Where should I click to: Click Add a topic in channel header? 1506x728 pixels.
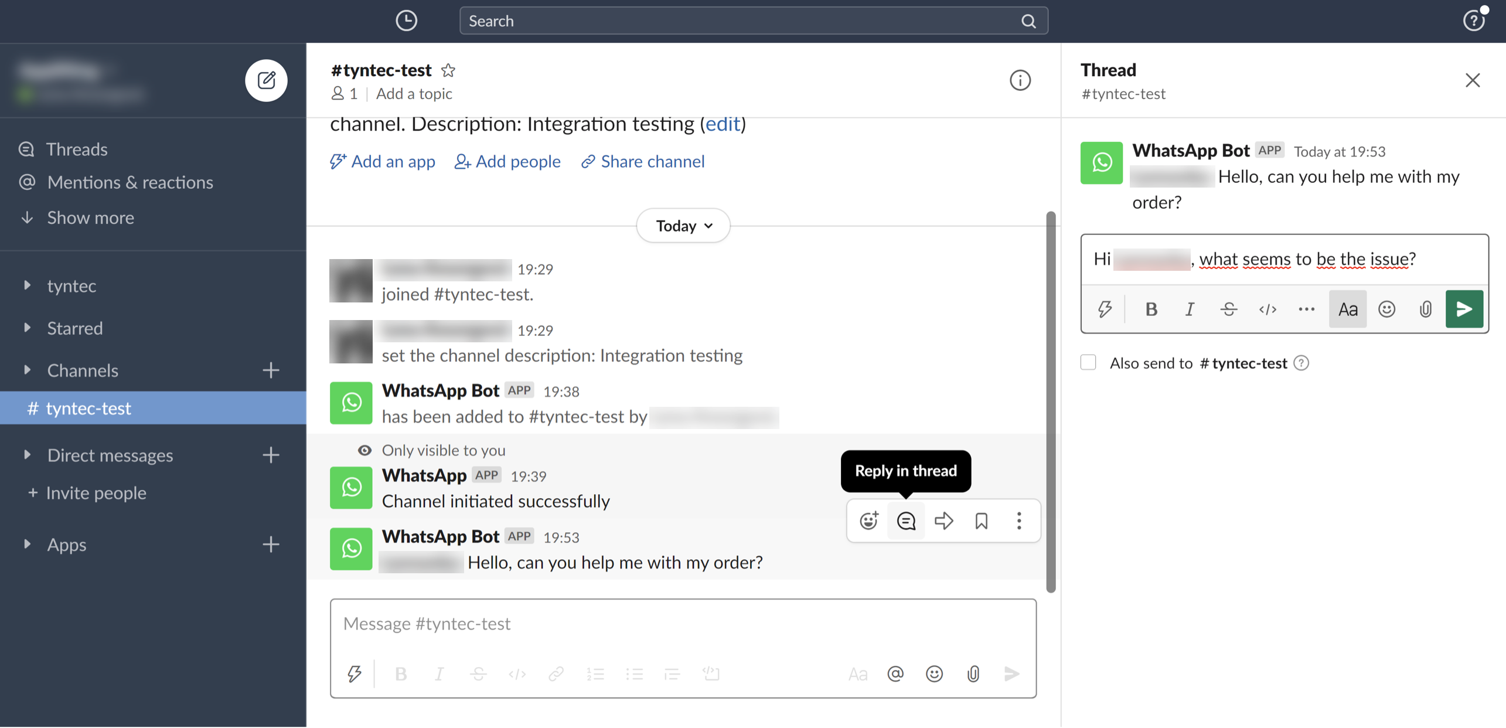pos(414,94)
